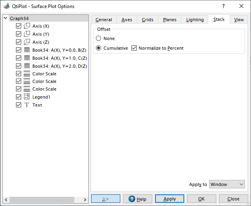The height and width of the screenshot is (206, 251).
Task: Click the Legend1 icon
Action: click(27, 97)
